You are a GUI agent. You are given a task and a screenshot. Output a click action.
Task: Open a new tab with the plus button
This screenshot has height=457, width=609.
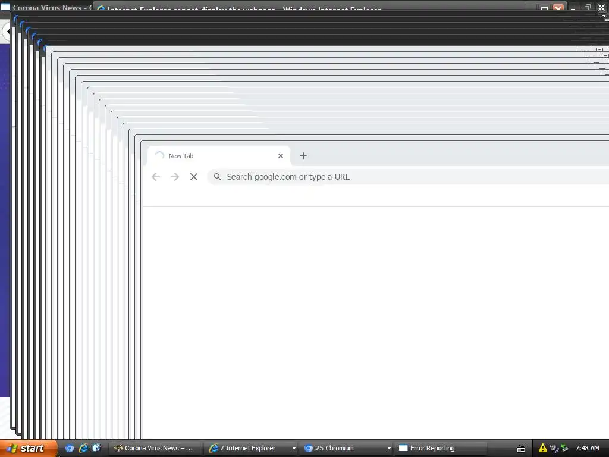(303, 156)
